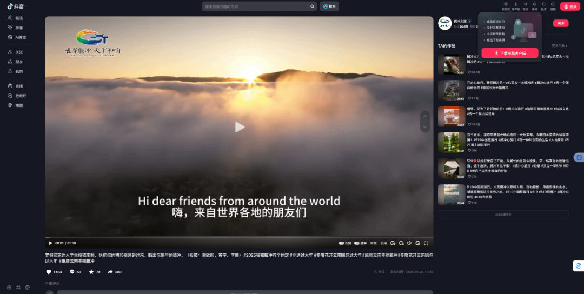
Task: Close the client download popup
Action: pos(539,16)
